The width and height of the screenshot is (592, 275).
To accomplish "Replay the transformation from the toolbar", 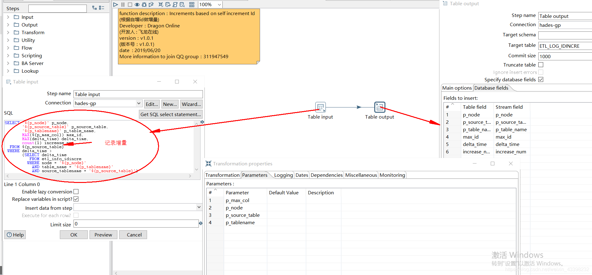I will (x=151, y=5).
